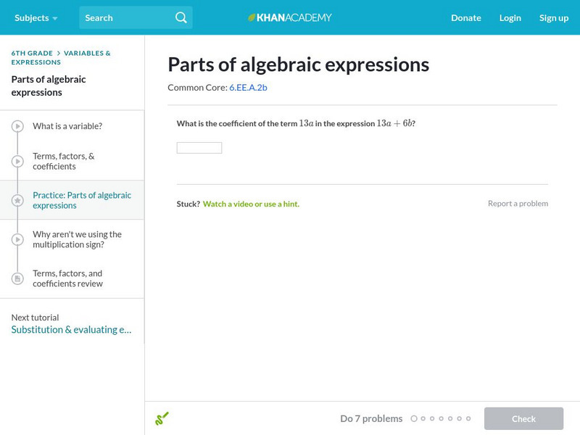Viewport: 580px width, 435px height.
Task: Click the Sign up link
Action: pyautogui.click(x=553, y=17)
